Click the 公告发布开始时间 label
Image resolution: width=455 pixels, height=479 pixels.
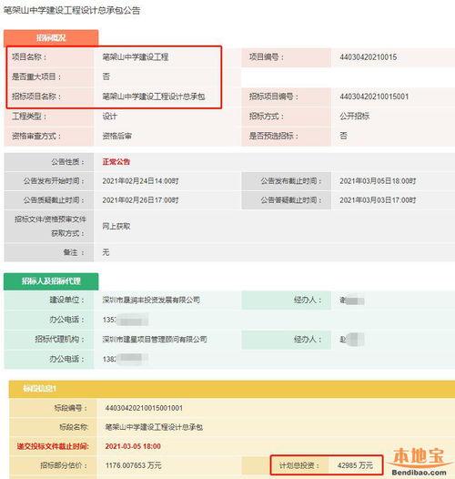54,181
